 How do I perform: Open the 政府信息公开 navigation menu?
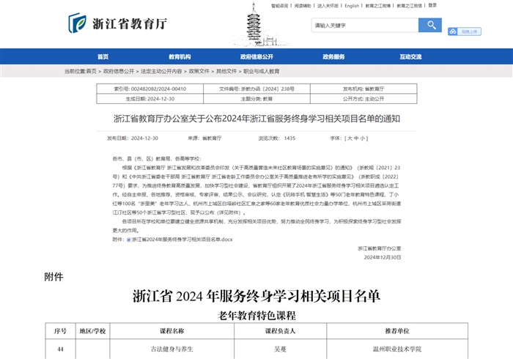256,56
